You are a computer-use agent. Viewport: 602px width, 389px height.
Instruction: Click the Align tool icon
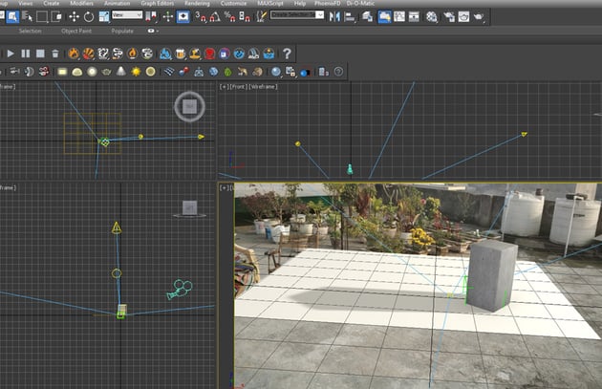point(350,16)
